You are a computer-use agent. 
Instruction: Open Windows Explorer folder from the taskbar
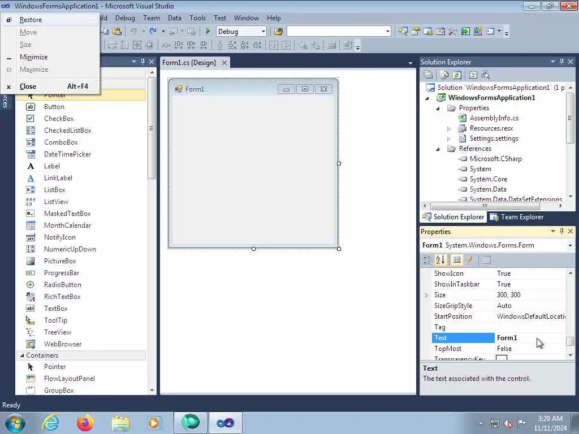(120, 423)
